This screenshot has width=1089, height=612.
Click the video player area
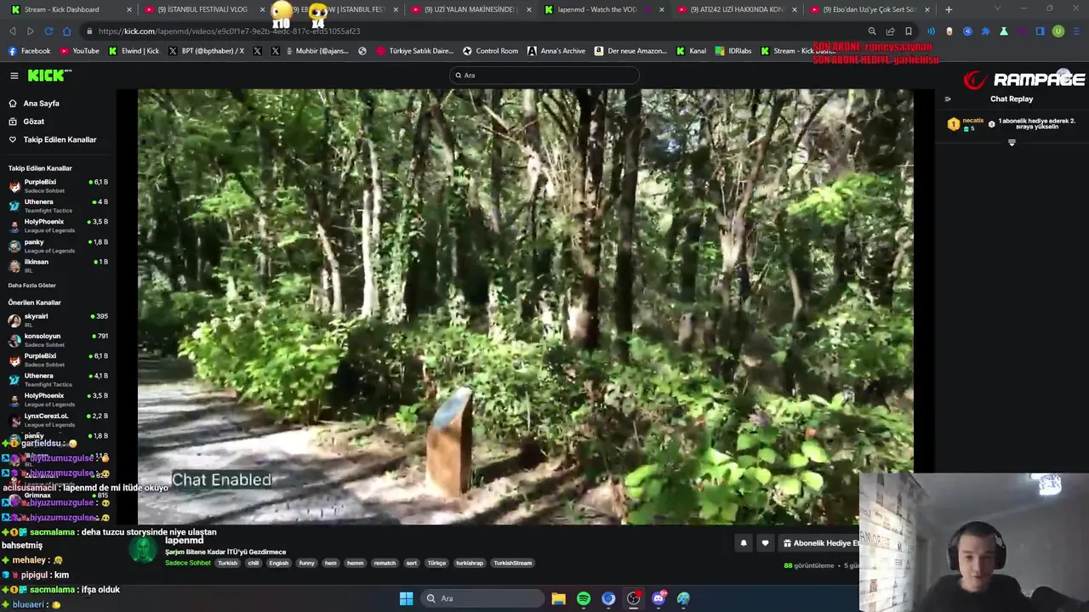[525, 306]
